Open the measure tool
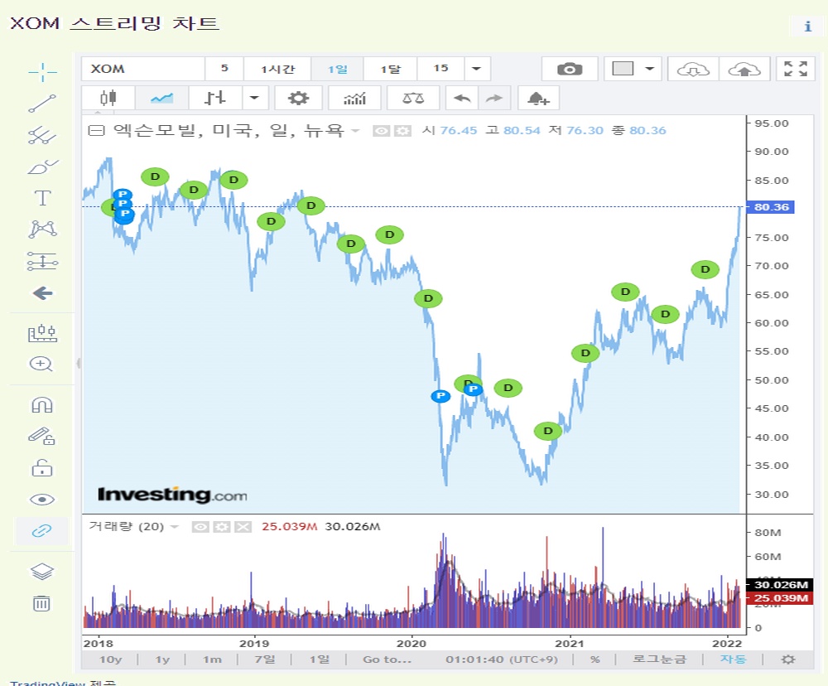Screen dimensions: 828x686 [42, 333]
